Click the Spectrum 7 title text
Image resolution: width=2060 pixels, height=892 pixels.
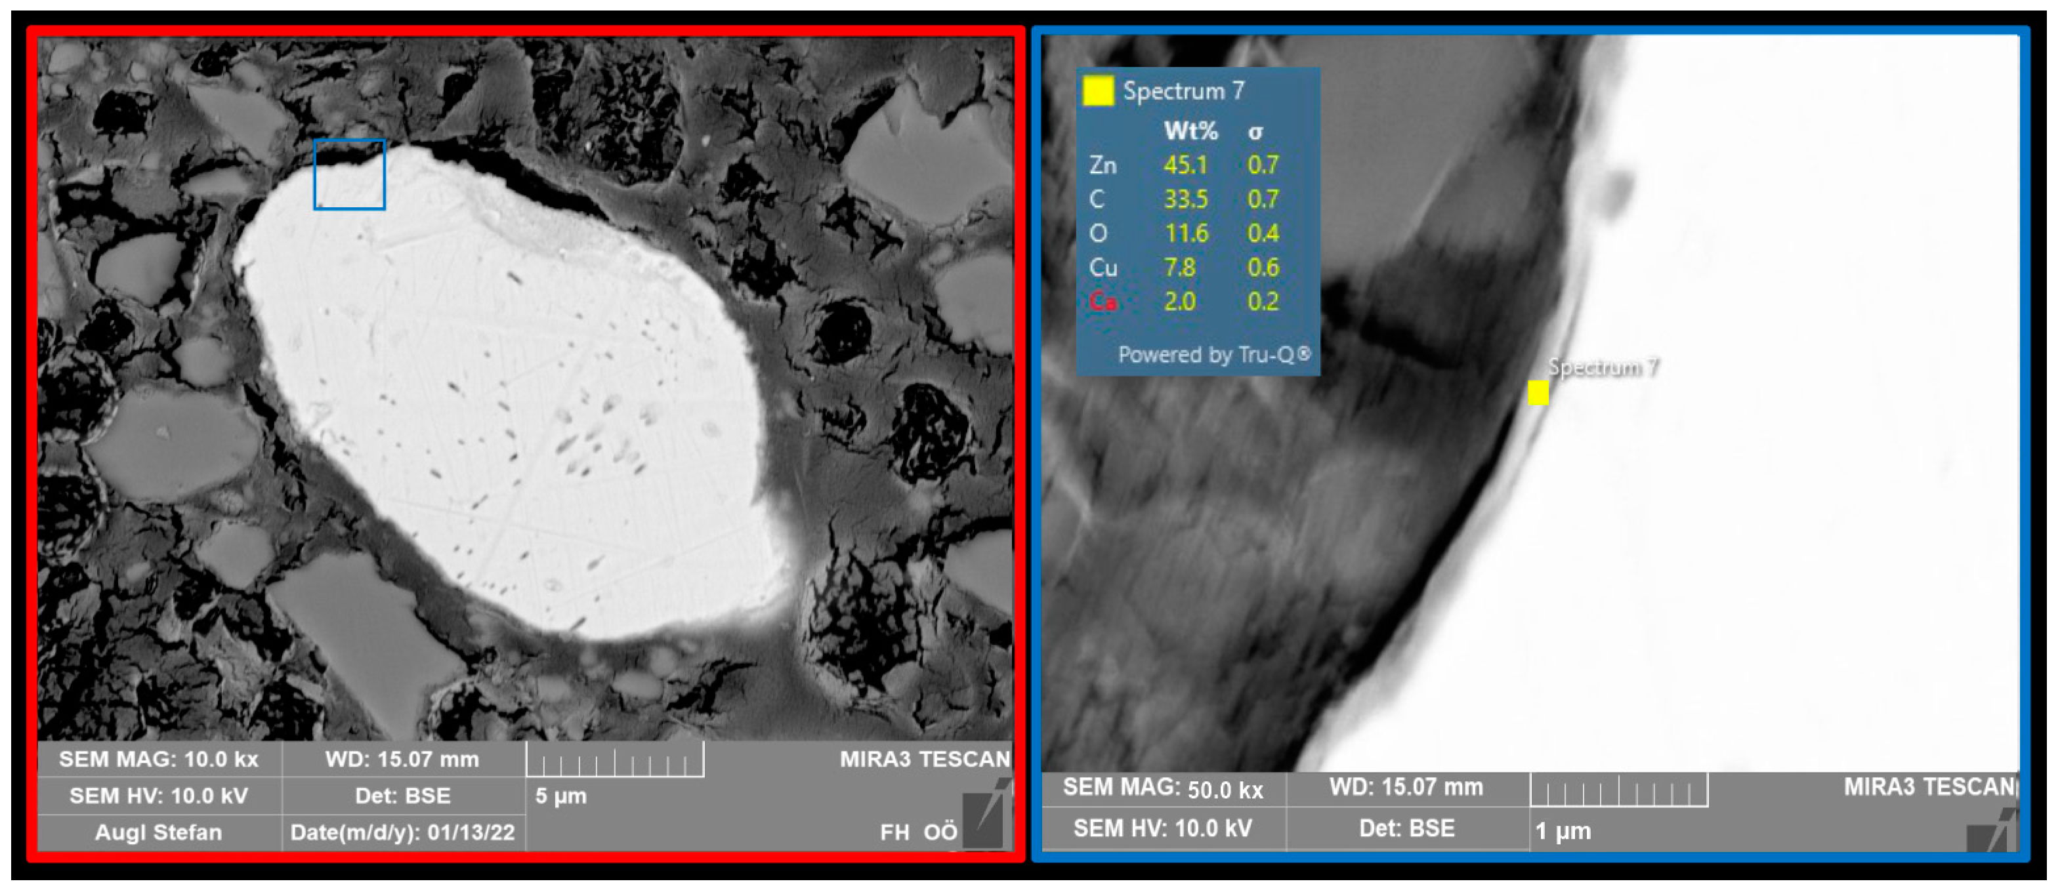[x=1183, y=91]
